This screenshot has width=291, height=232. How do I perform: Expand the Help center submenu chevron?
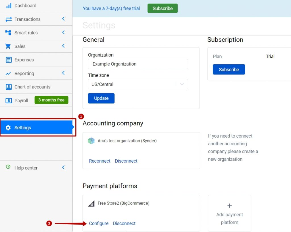[x=63, y=167]
